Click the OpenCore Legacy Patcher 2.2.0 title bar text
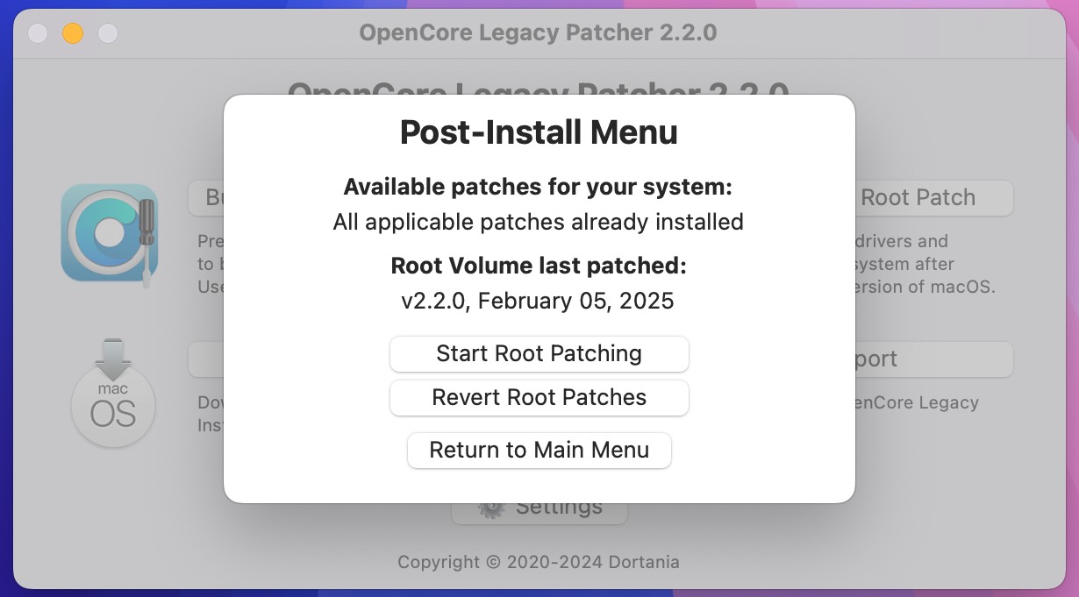Viewport: 1079px width, 597px height. point(538,32)
